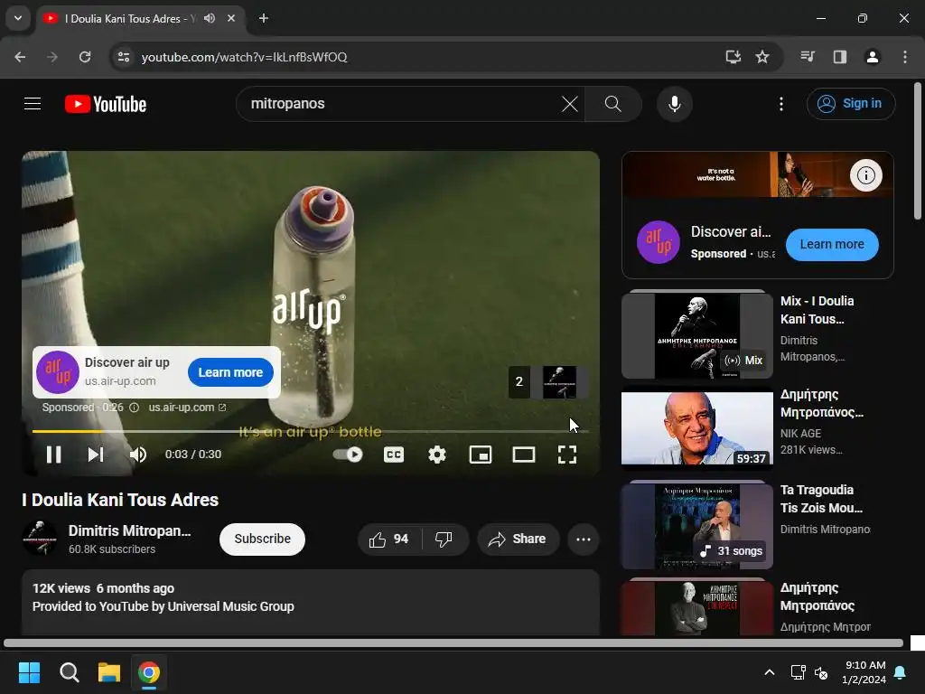Clear the search box with X icon
925x694 pixels.
570,104
